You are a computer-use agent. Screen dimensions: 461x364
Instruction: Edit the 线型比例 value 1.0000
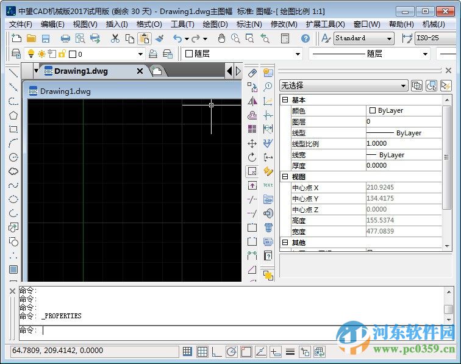point(404,143)
